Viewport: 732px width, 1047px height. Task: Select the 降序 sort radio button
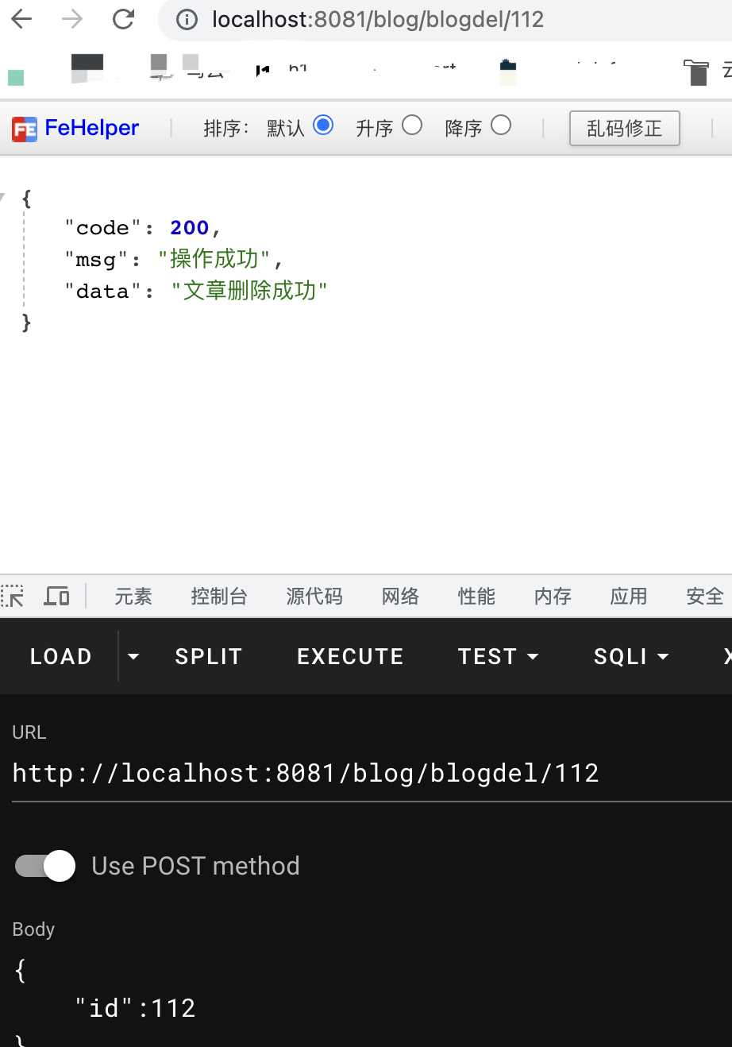coord(500,126)
